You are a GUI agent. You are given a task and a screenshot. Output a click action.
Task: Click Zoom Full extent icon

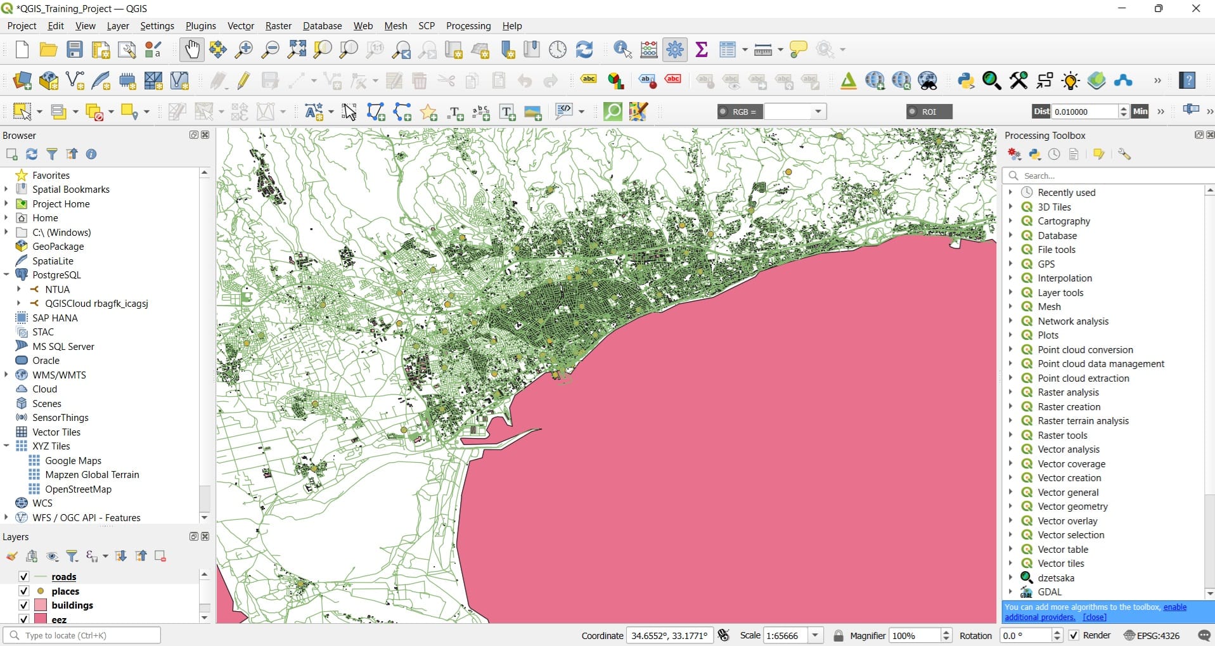coord(297,49)
